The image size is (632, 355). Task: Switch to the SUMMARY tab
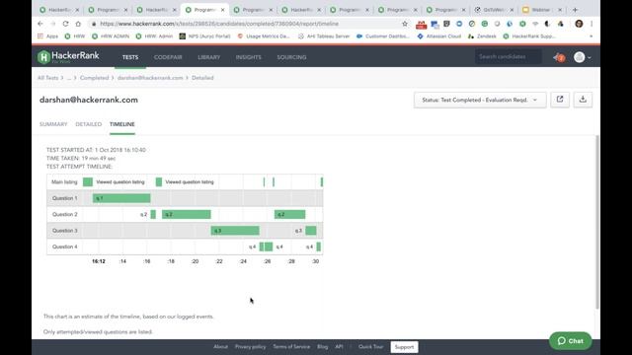53,124
